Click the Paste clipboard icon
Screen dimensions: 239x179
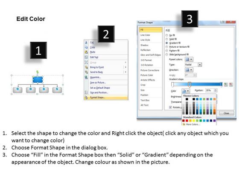tap(86, 52)
